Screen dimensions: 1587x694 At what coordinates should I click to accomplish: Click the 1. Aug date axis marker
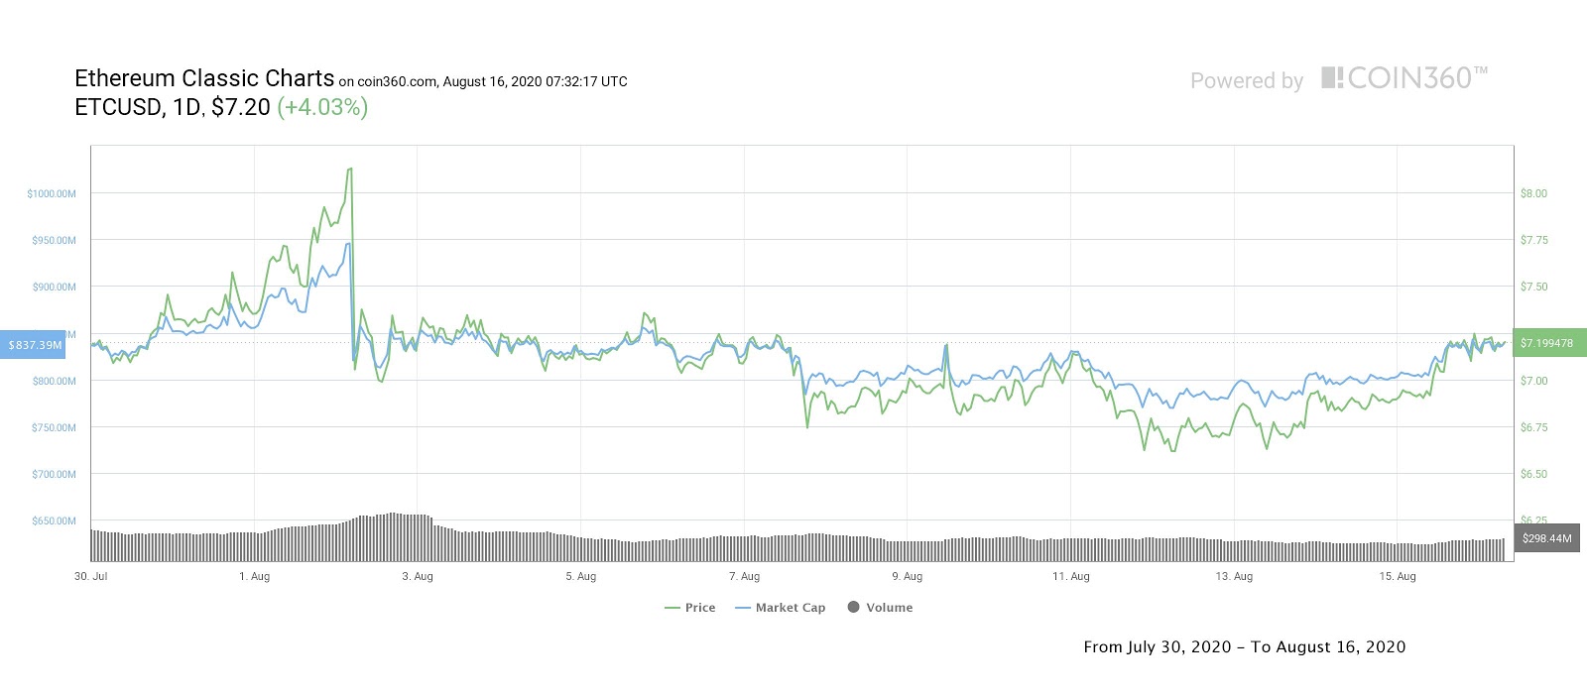point(254,576)
